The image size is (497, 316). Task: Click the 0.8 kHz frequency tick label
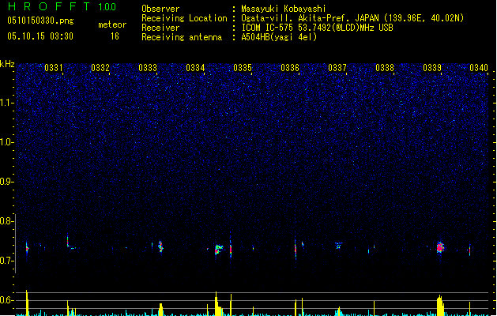[x=6, y=221]
